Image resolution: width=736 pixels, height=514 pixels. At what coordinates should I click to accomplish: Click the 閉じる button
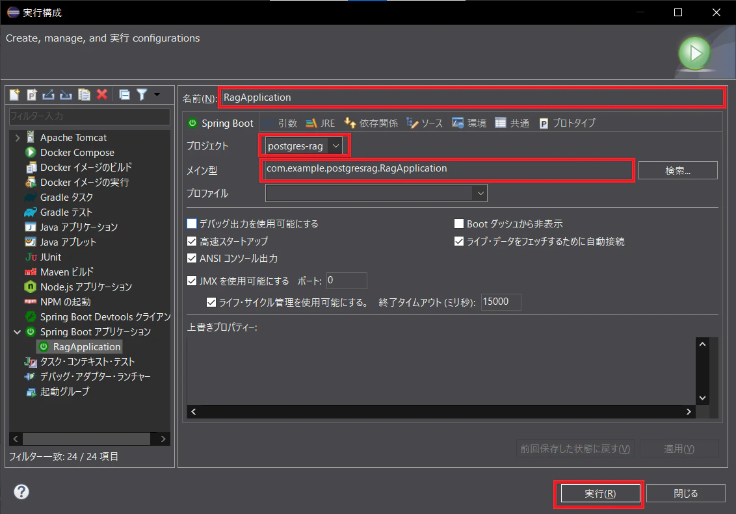pos(685,493)
